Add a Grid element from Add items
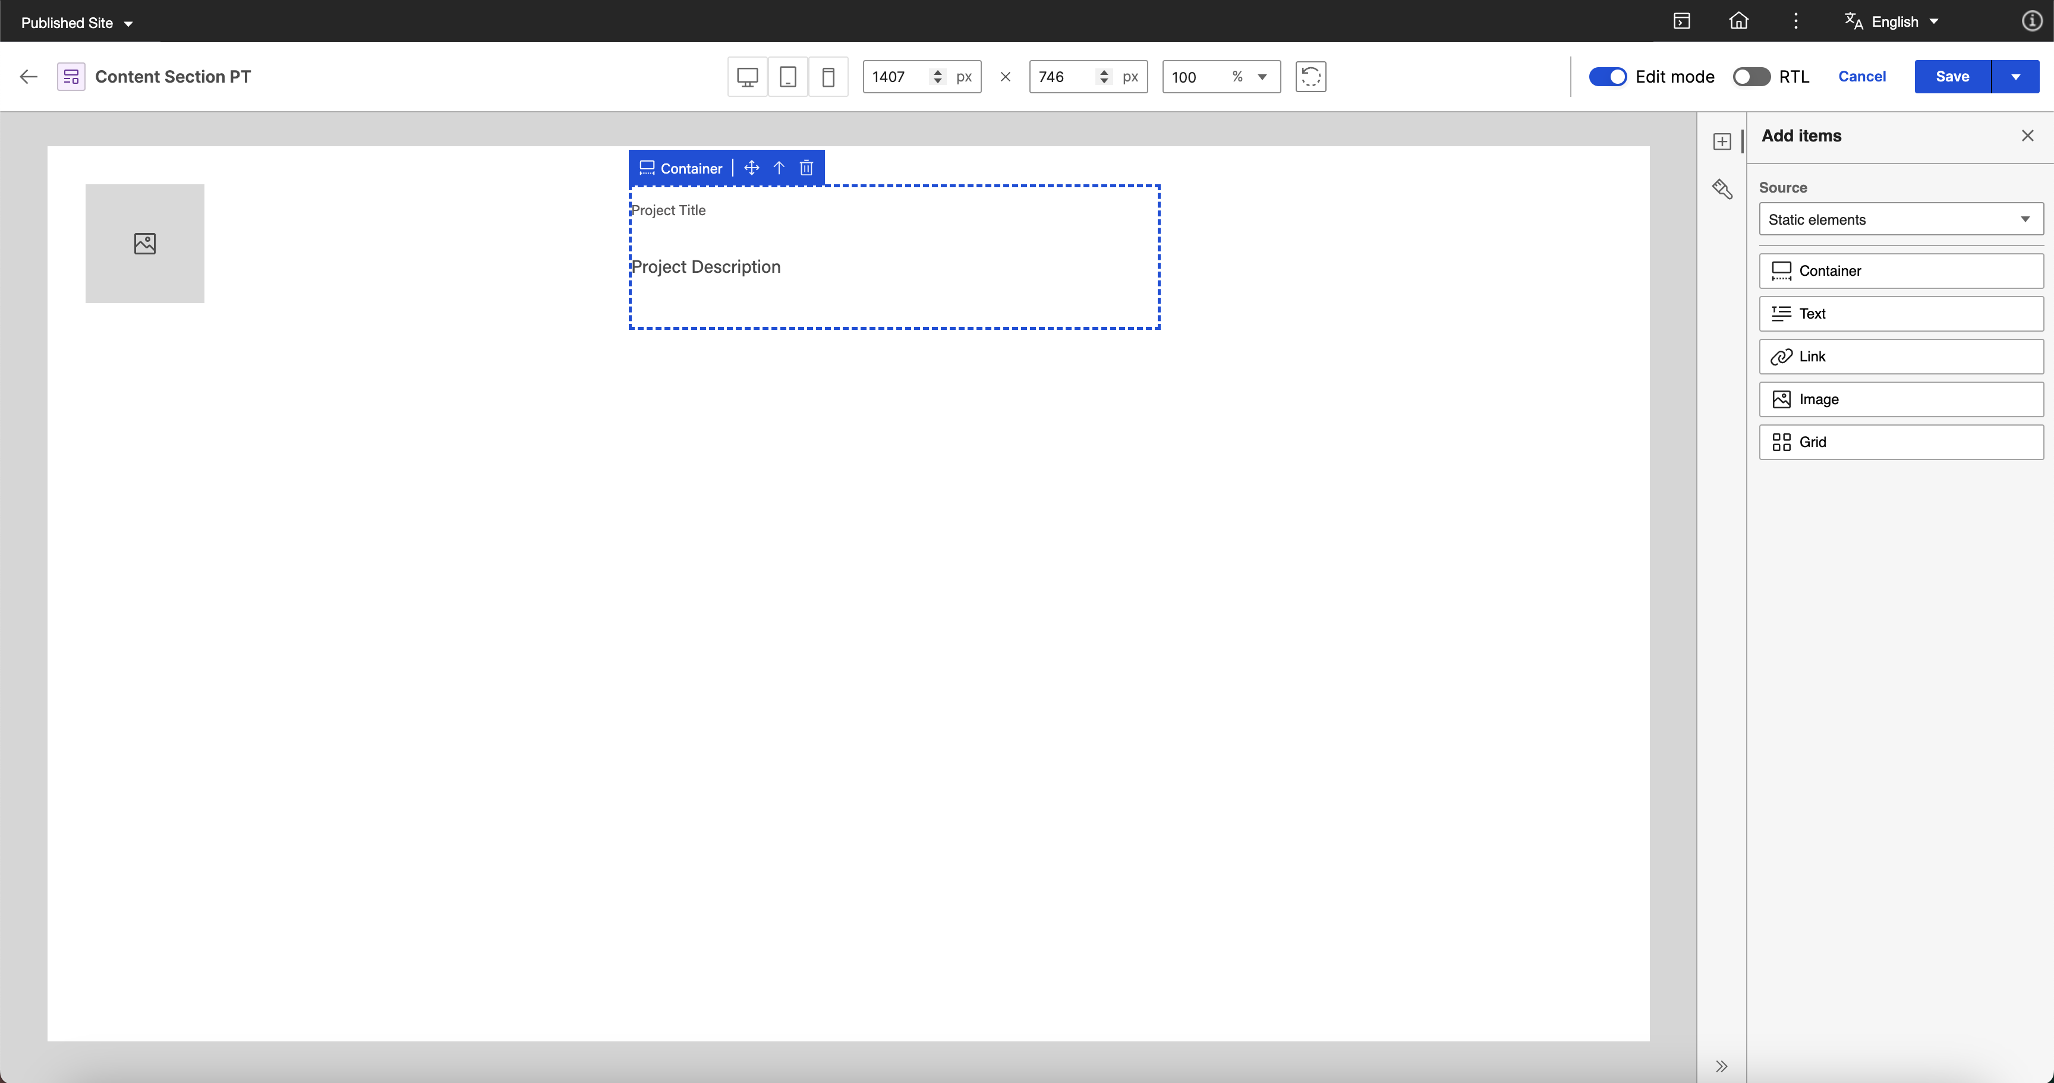This screenshot has width=2054, height=1083. (x=1900, y=442)
